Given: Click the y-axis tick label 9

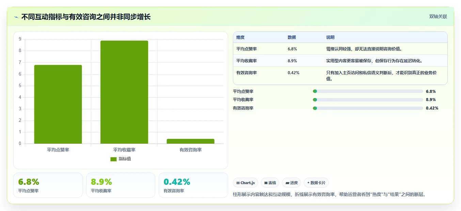Looking at the screenshot, I should (20, 39).
